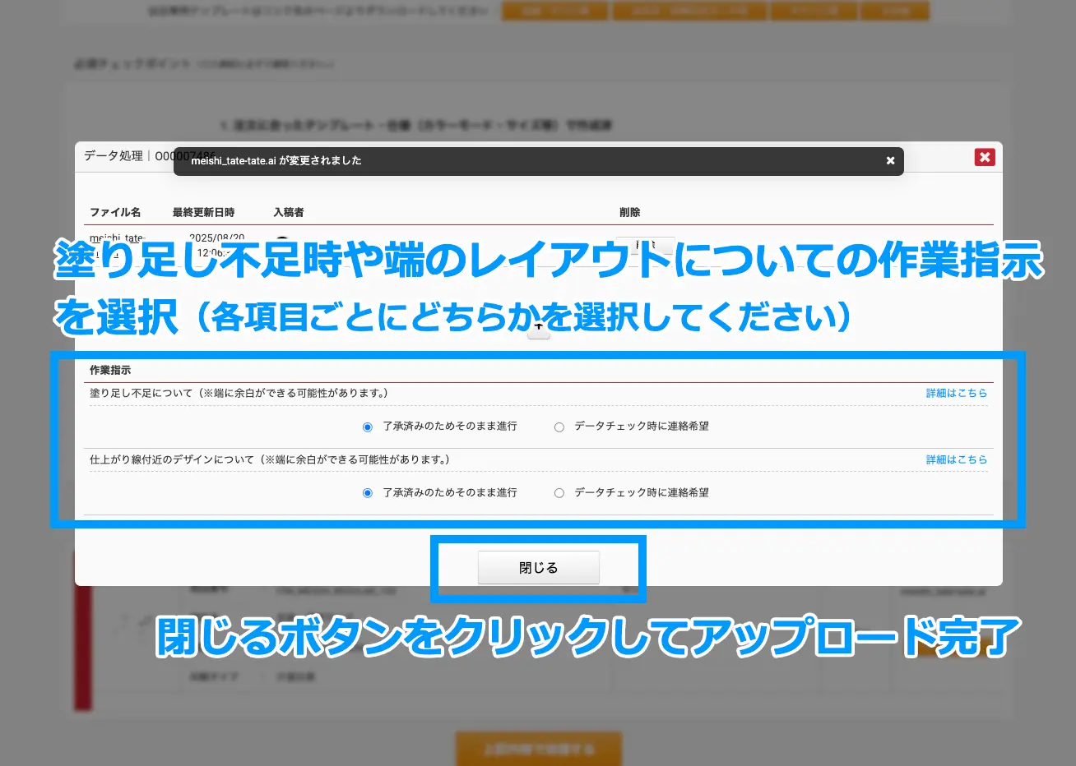Click the third orange button in the top bar

click(814, 11)
